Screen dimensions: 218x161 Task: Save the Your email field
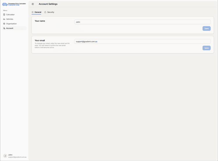coord(206,48)
